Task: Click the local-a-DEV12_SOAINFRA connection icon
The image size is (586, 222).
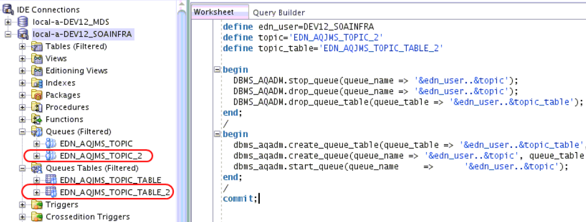Action: (x=23, y=34)
